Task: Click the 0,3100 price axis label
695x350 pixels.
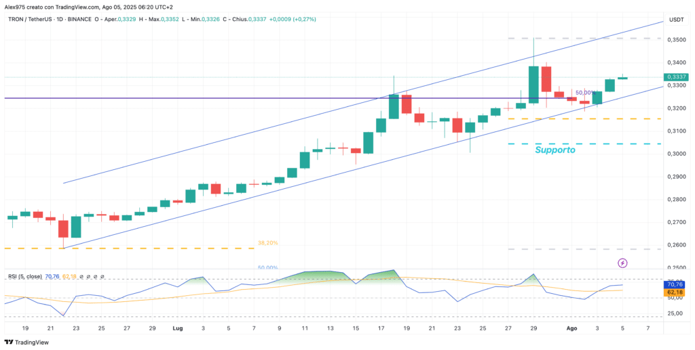Action: 678,131
